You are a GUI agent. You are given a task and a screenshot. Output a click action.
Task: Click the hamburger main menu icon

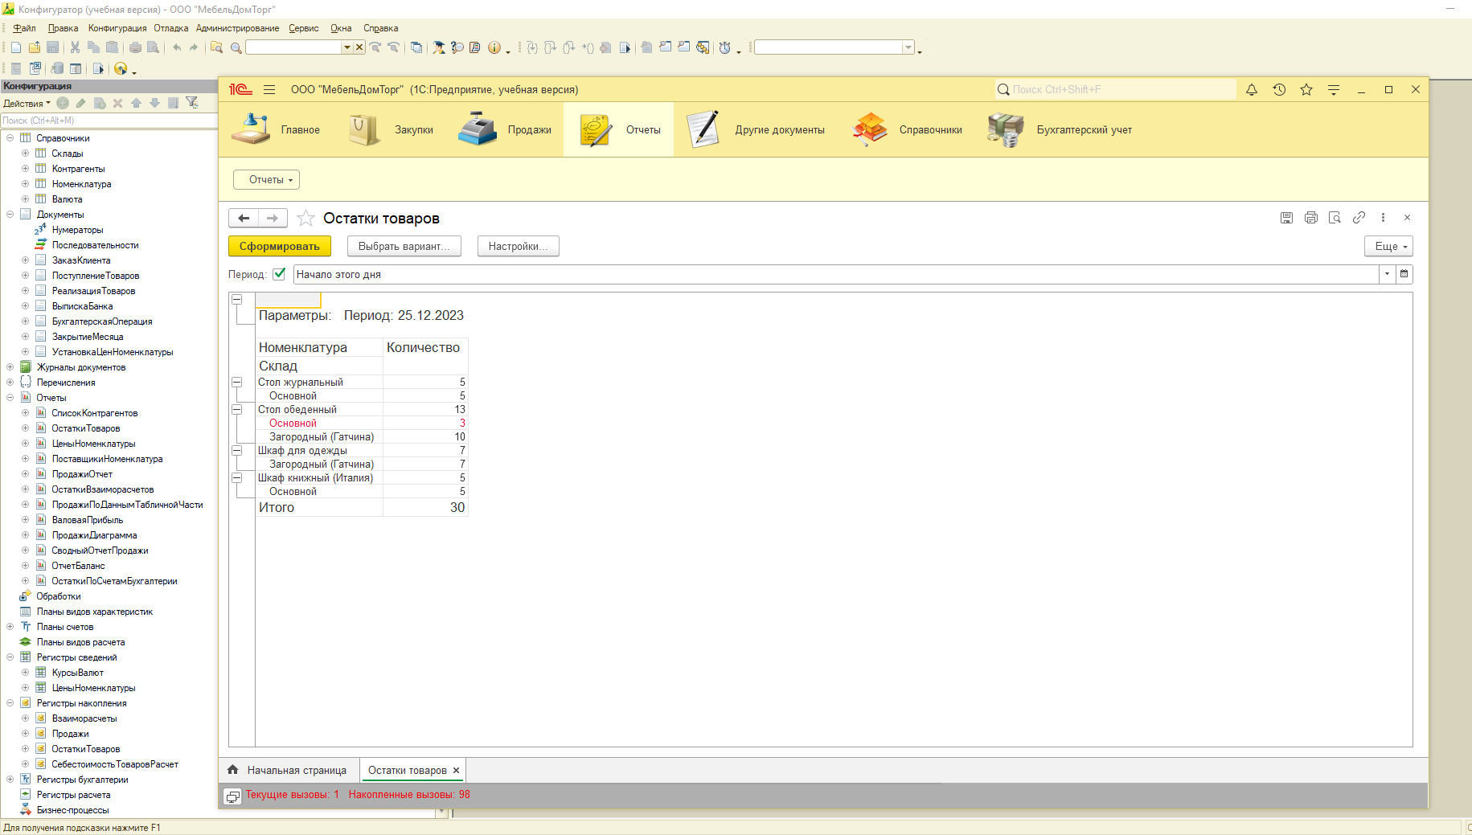coord(269,90)
